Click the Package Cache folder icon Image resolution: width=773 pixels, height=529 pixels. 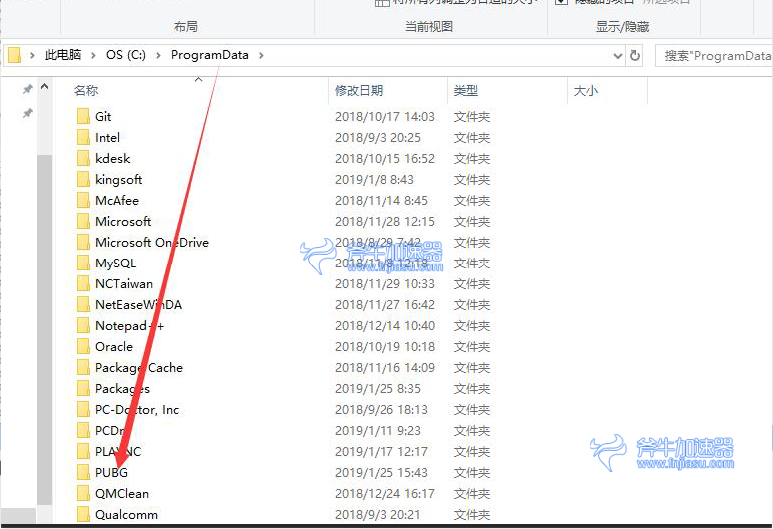[83, 367]
